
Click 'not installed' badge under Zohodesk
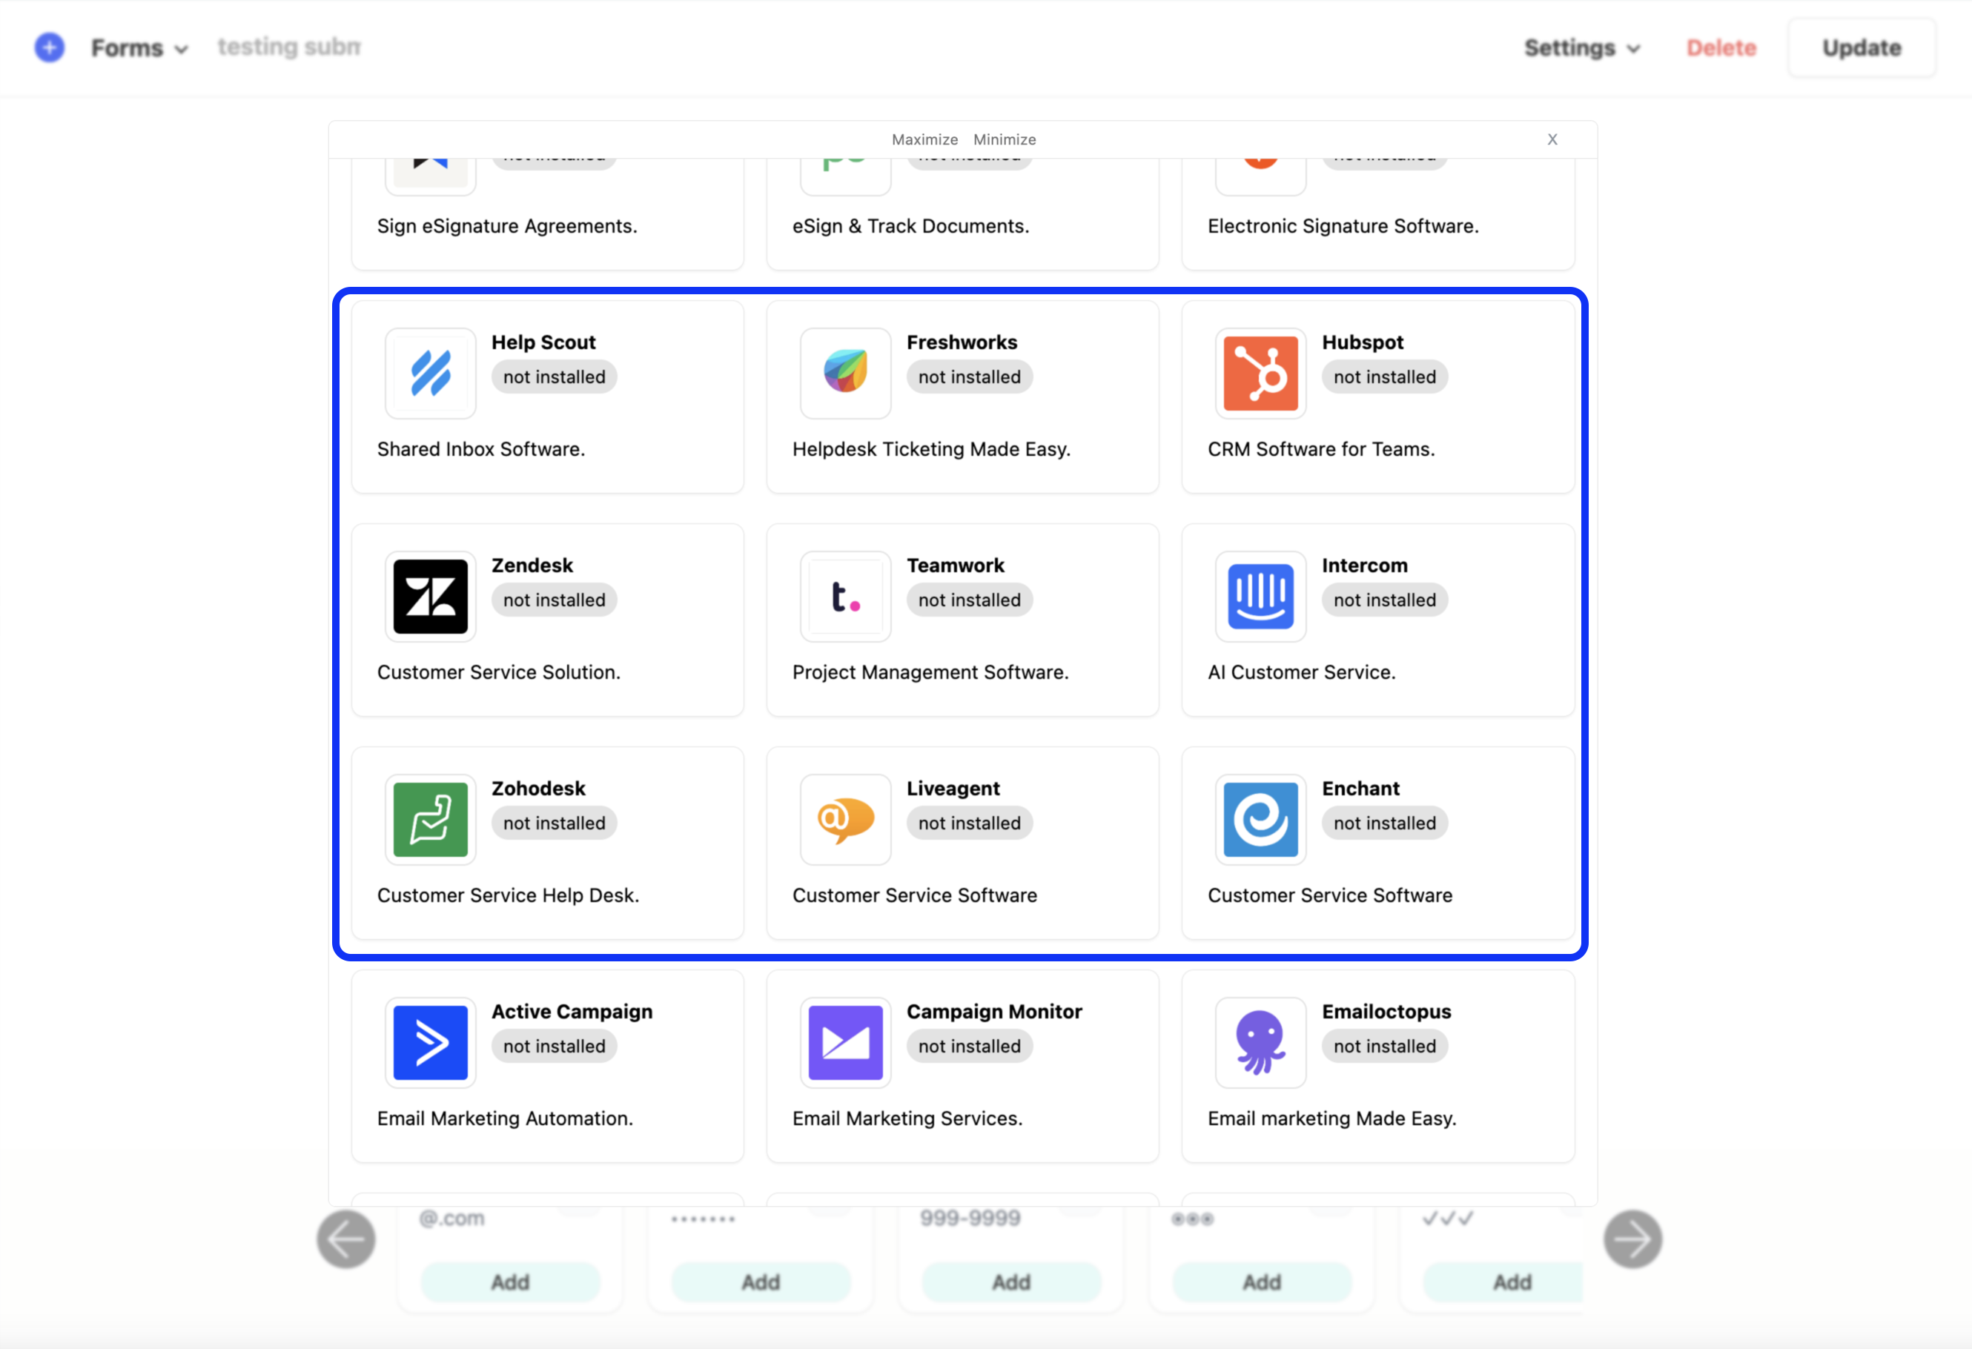(554, 823)
